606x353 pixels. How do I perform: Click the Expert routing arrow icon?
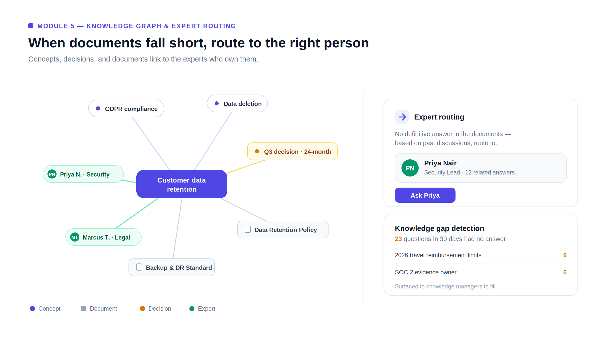coord(402,117)
